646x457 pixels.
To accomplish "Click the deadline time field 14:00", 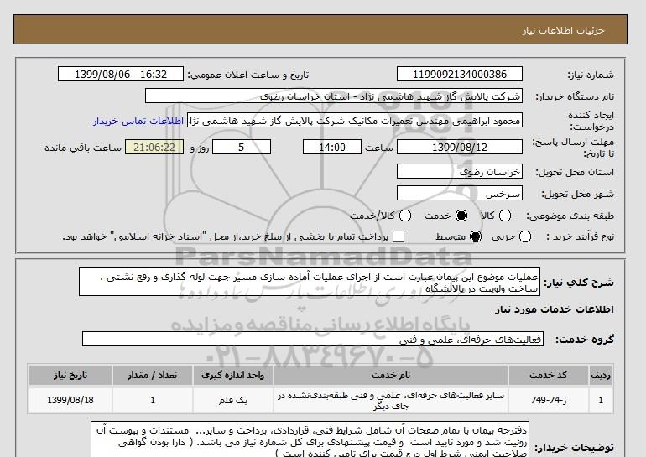I will pyautogui.click(x=332, y=147).
